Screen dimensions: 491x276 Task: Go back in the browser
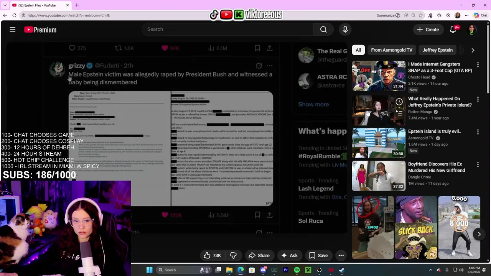5,15
